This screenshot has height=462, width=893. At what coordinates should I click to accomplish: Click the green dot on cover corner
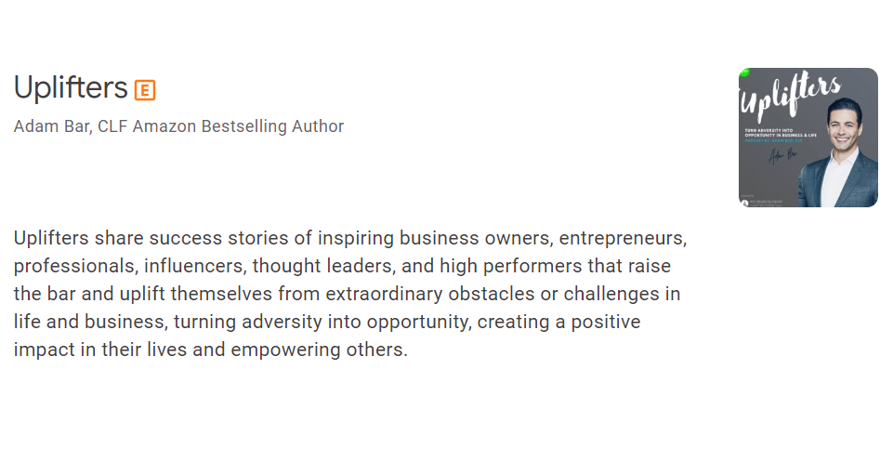(x=743, y=73)
